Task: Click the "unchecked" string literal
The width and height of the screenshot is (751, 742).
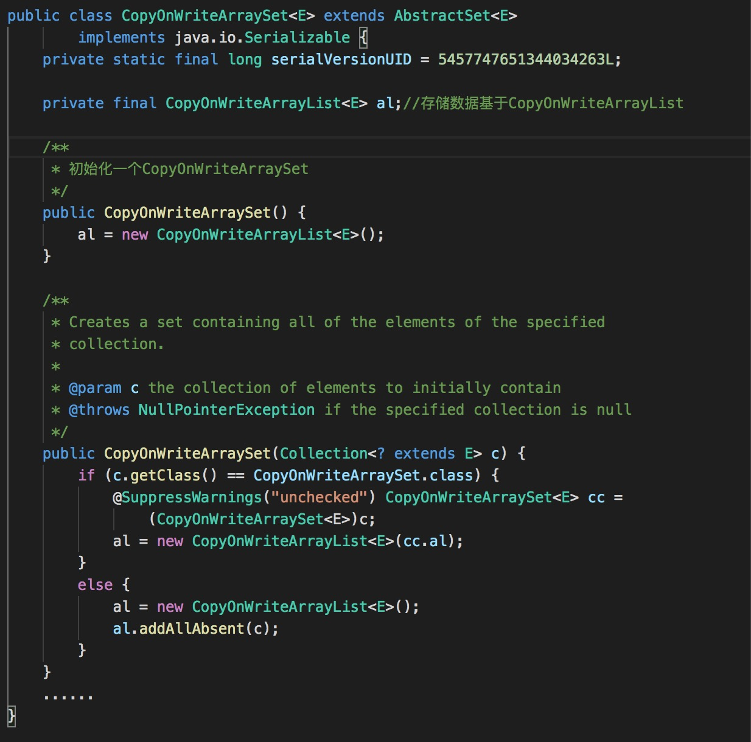Action: pyautogui.click(x=320, y=498)
